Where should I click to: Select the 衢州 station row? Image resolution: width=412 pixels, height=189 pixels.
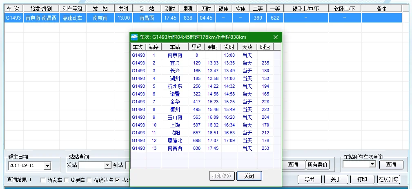pos(202,109)
